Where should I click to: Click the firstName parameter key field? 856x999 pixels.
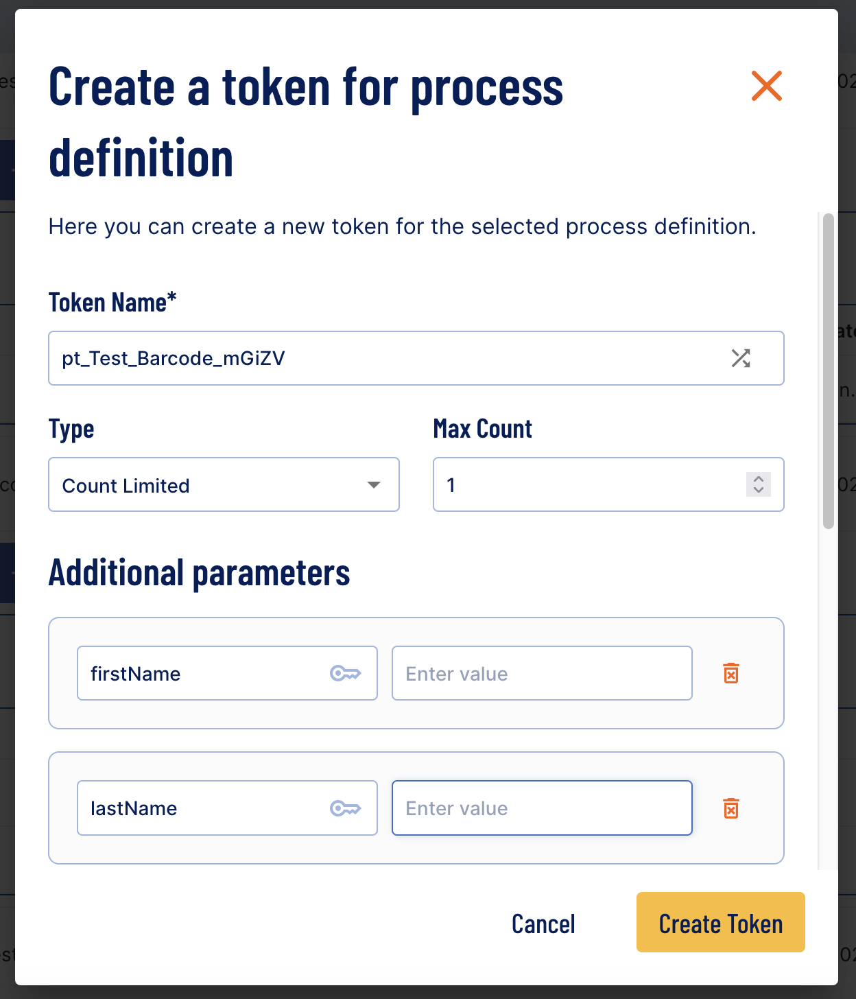coord(227,673)
